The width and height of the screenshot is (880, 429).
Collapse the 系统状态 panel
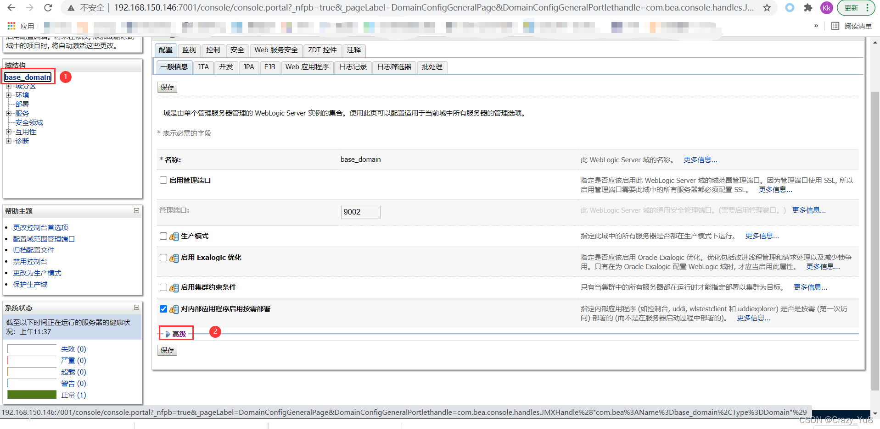(136, 308)
